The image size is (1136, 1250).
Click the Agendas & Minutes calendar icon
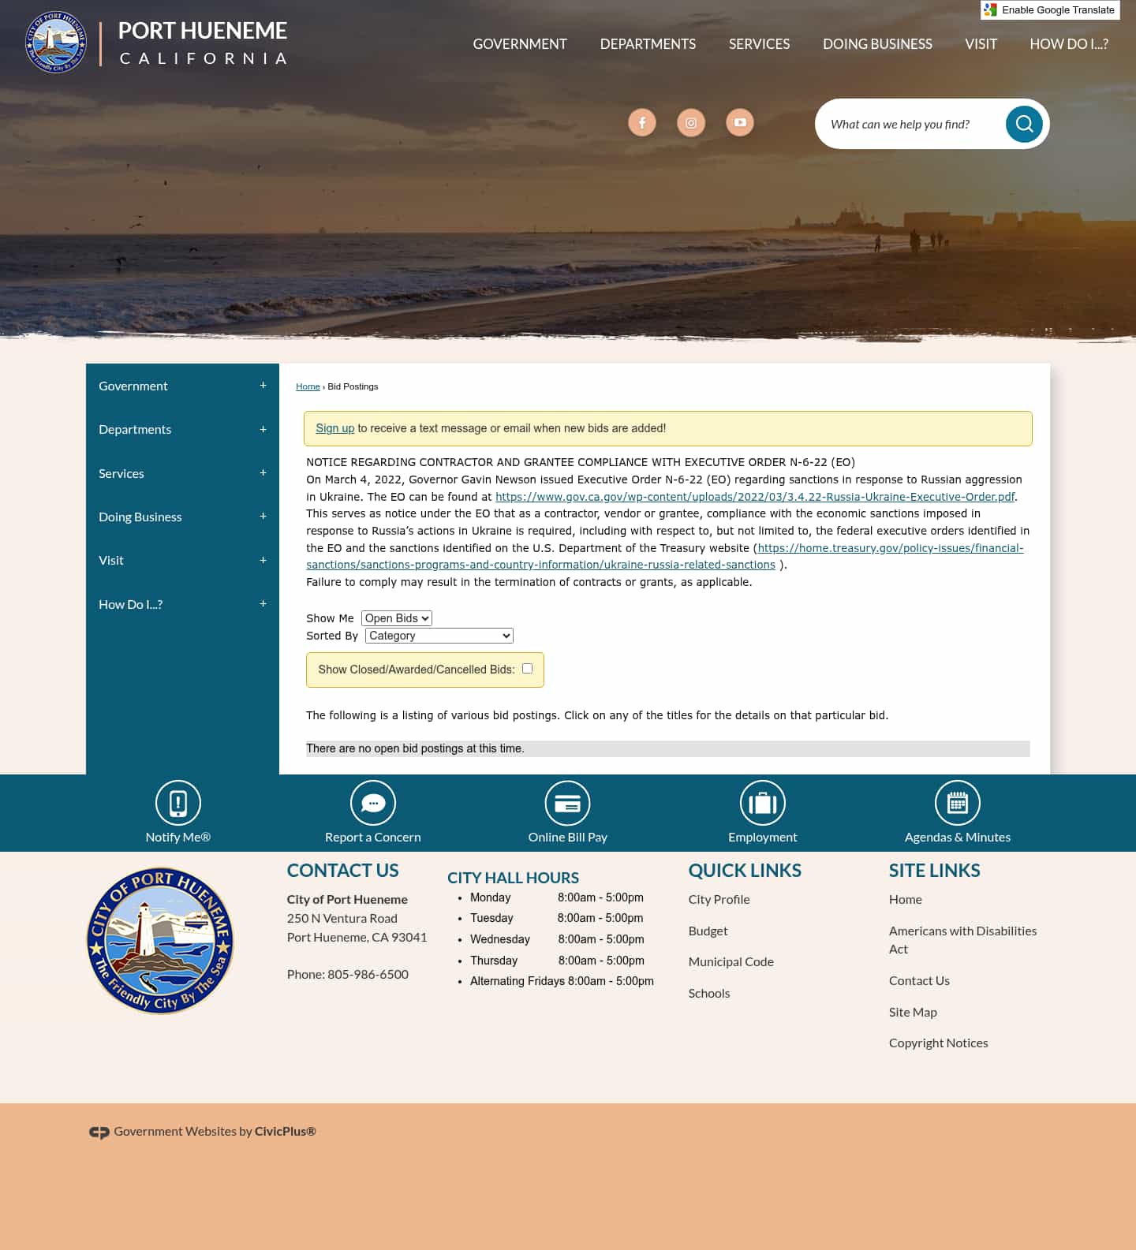(x=958, y=803)
